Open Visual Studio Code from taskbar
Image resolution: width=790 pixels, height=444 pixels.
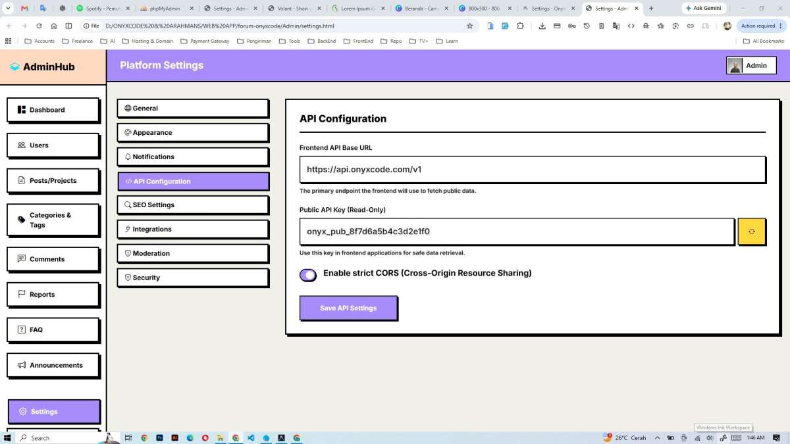pos(251,437)
